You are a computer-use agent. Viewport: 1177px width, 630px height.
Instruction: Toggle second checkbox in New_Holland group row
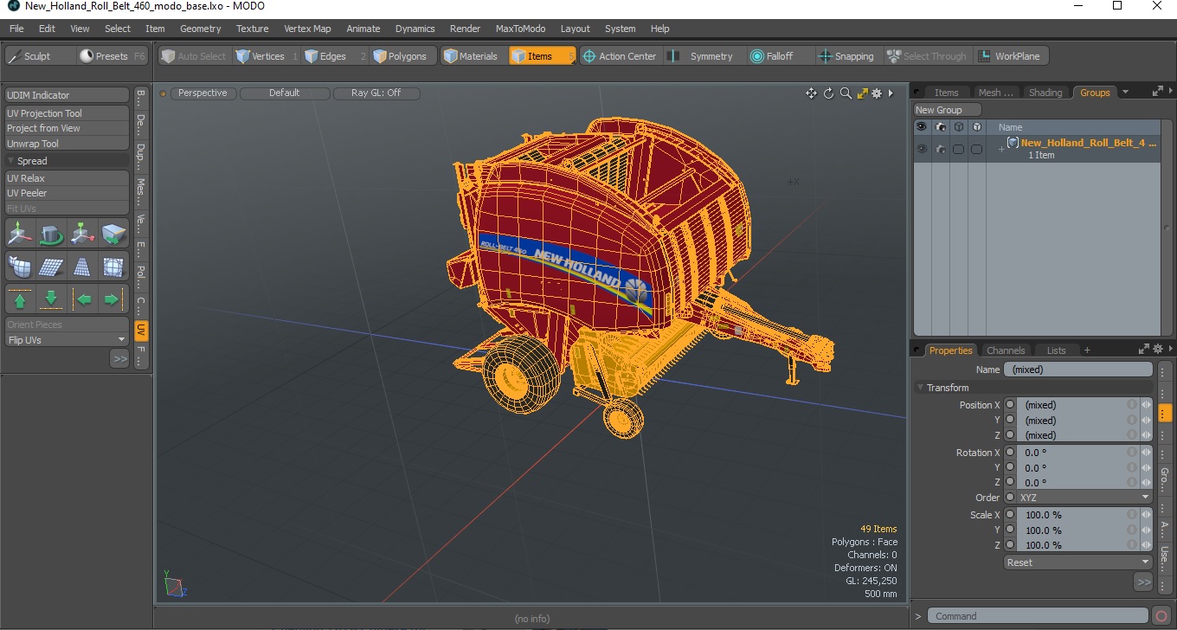click(976, 149)
